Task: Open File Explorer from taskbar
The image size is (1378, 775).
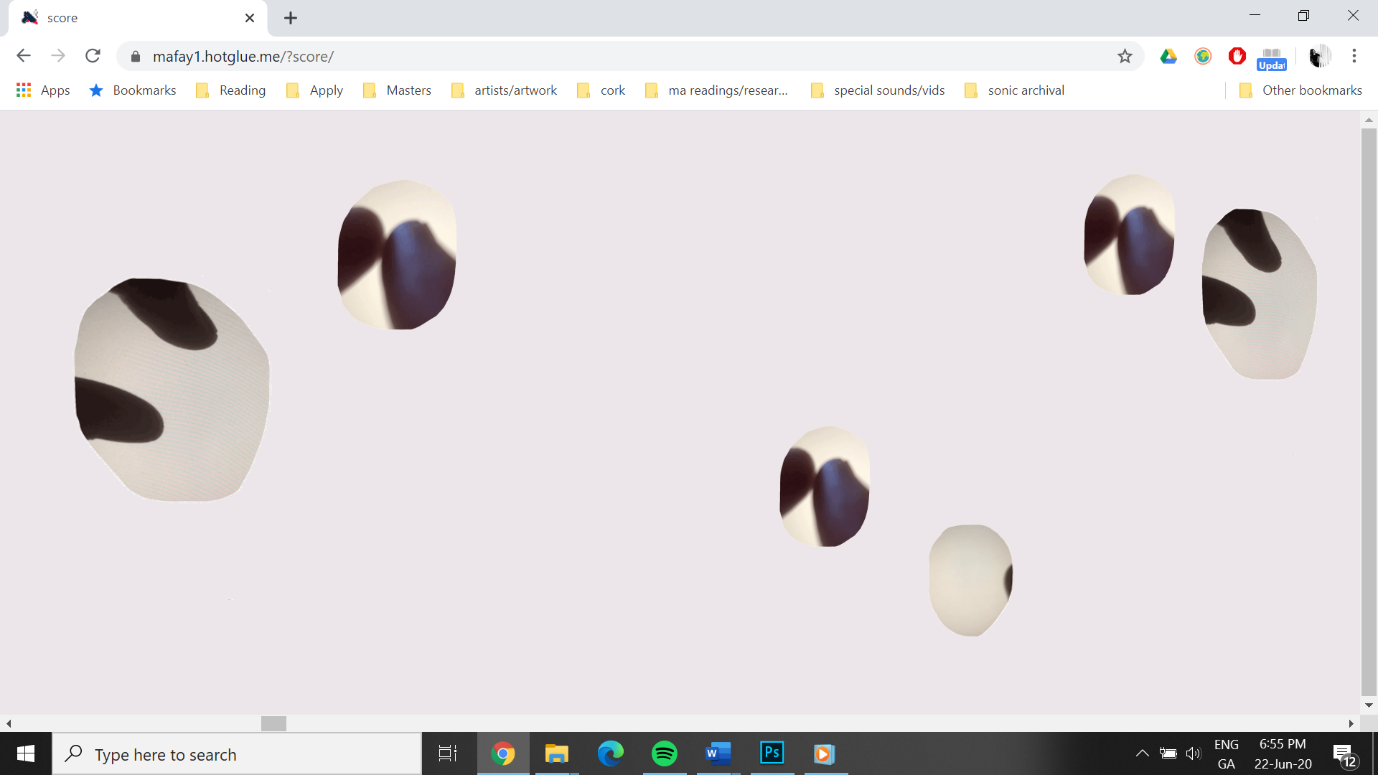Action: click(x=556, y=753)
